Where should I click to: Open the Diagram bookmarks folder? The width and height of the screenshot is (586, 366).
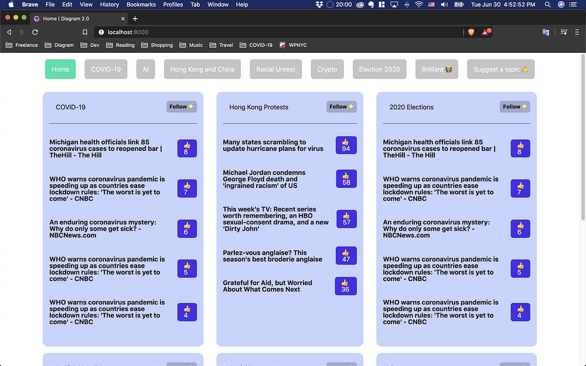pos(59,45)
